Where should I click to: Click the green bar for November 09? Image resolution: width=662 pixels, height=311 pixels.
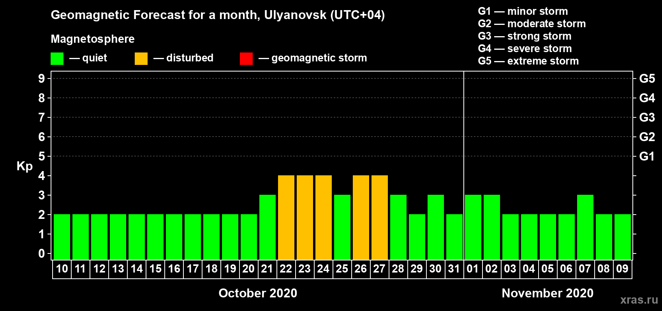pos(623,237)
